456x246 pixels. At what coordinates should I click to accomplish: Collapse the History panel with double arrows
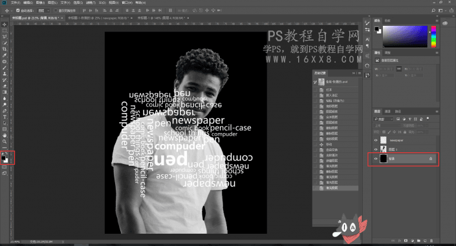point(354,73)
